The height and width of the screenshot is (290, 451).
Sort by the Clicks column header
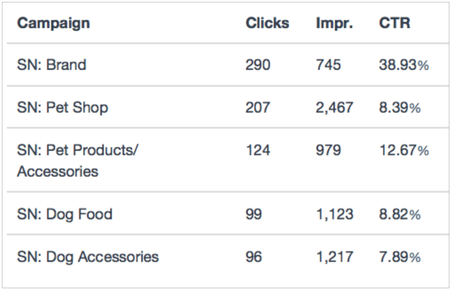point(267,23)
